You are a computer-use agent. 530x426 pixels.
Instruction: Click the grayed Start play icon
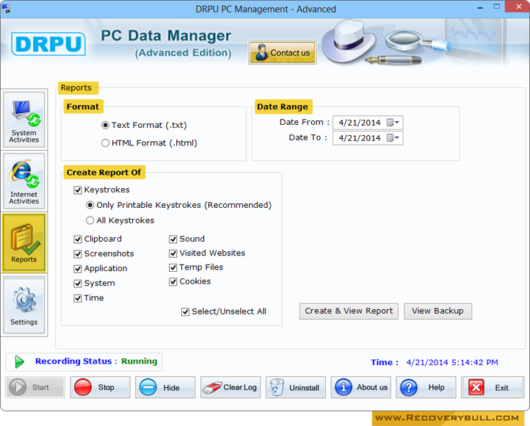(18, 387)
